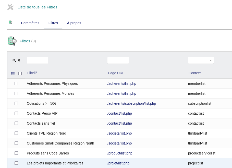Sort the list by Libellé column
Viewport: 232px width, 168px height.
[x=32, y=73]
